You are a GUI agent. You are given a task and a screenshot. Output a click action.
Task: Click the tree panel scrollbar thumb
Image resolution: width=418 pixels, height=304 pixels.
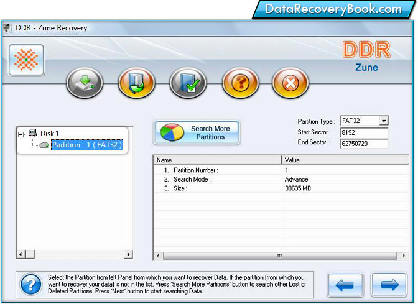pos(30,254)
